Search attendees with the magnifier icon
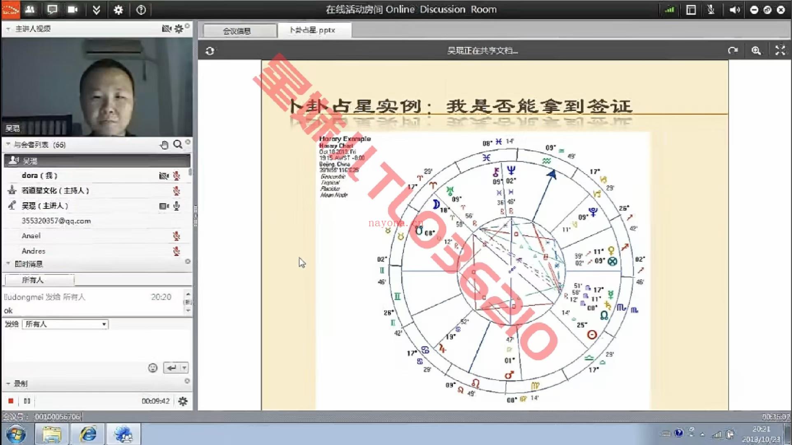792x445 pixels. 177,144
